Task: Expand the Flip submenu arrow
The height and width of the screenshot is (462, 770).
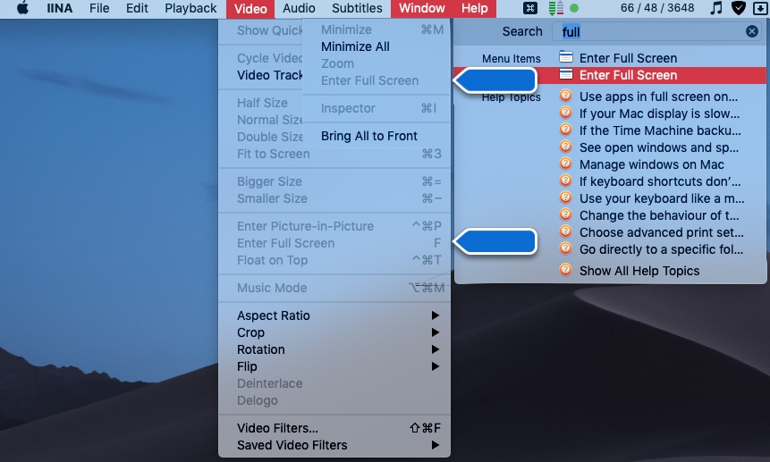Action: (435, 366)
